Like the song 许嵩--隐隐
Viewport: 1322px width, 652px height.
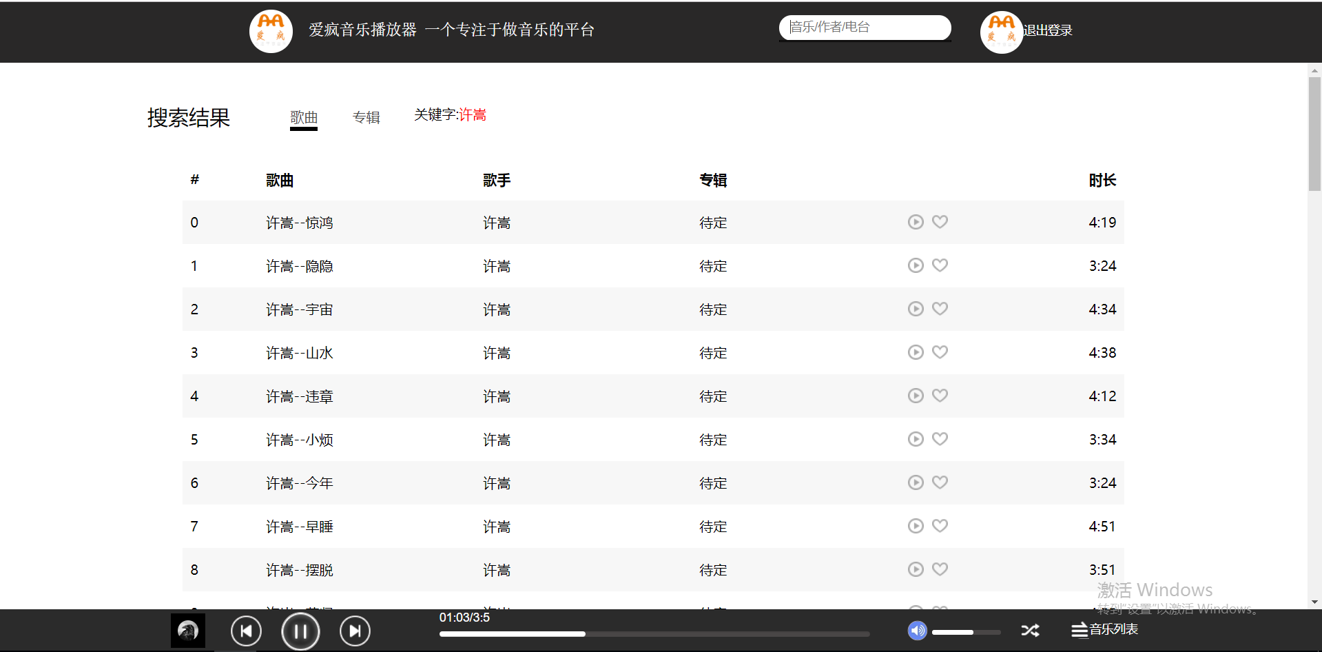[x=940, y=265]
